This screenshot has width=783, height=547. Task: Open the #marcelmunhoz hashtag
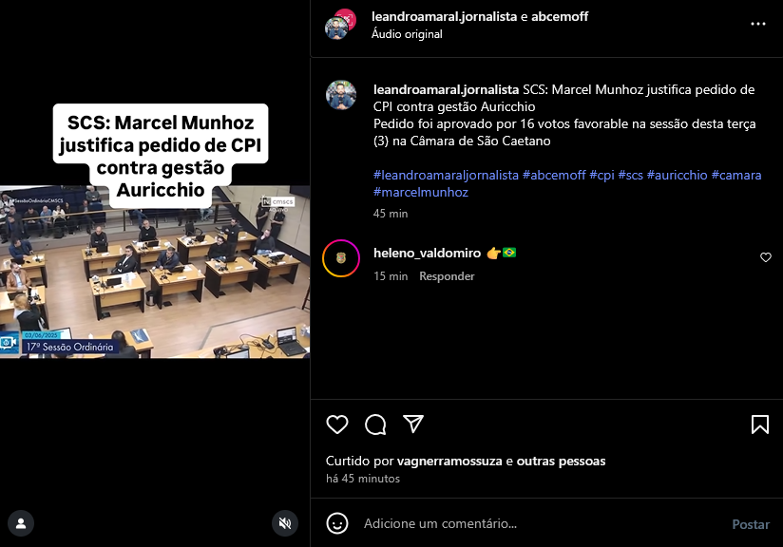[420, 192]
